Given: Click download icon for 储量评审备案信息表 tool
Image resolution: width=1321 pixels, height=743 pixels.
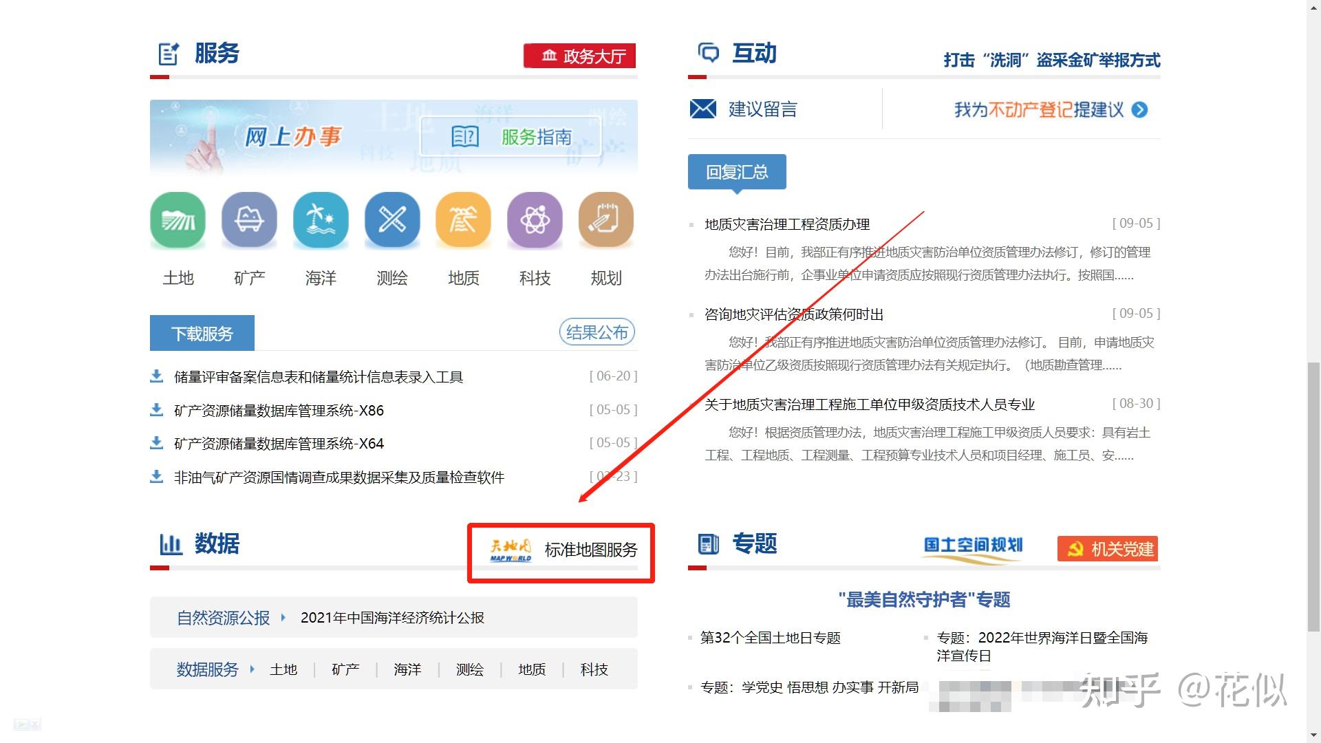Looking at the screenshot, I should 157,376.
